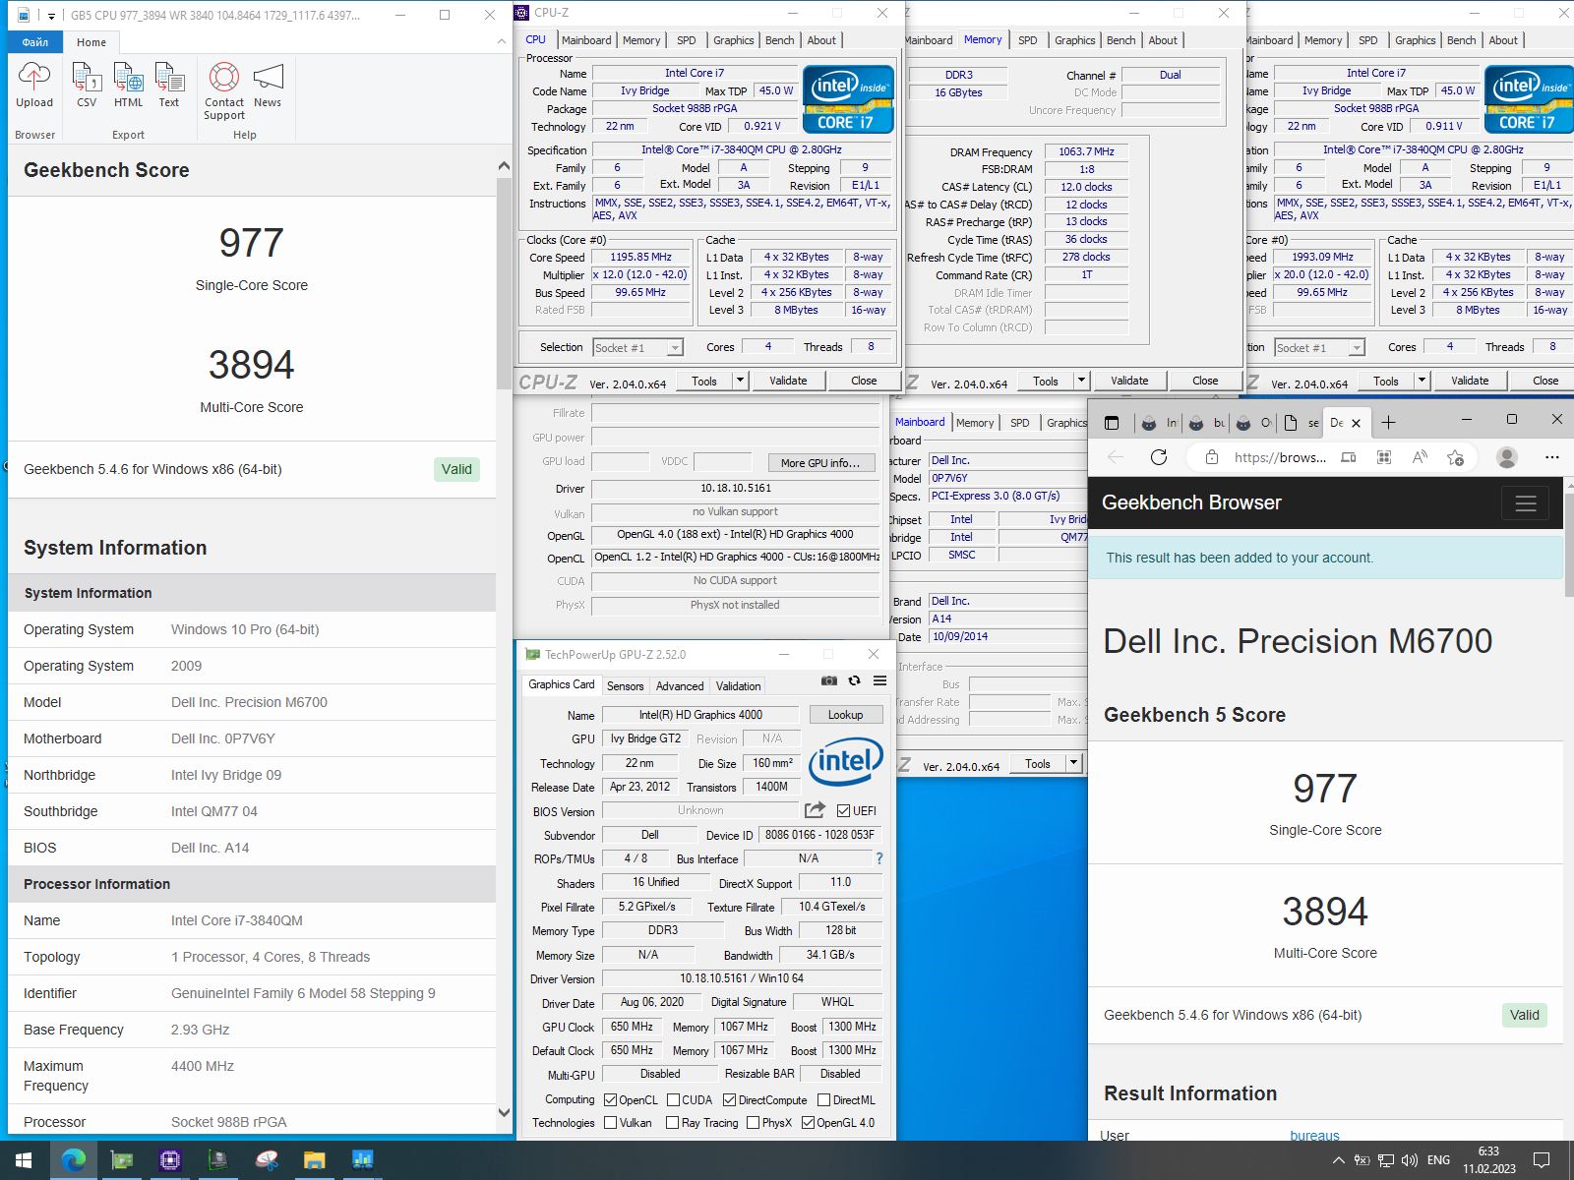Click More GPU info... button
This screenshot has width=1574, height=1180.
819,462
